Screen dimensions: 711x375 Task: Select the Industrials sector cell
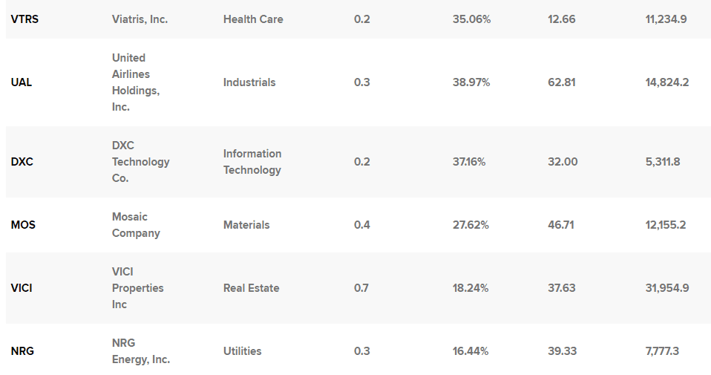tap(249, 82)
